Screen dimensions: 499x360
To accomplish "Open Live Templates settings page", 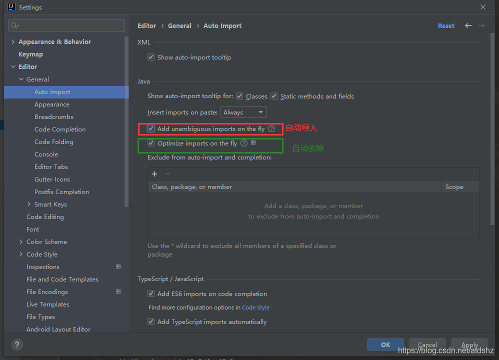I will [x=47, y=304].
